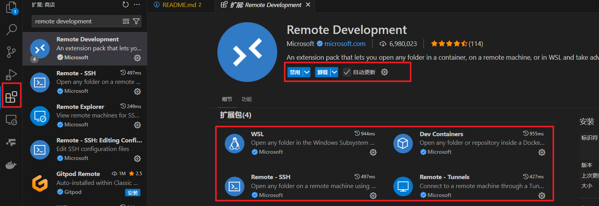Open manage gear next to auto update

[384, 72]
